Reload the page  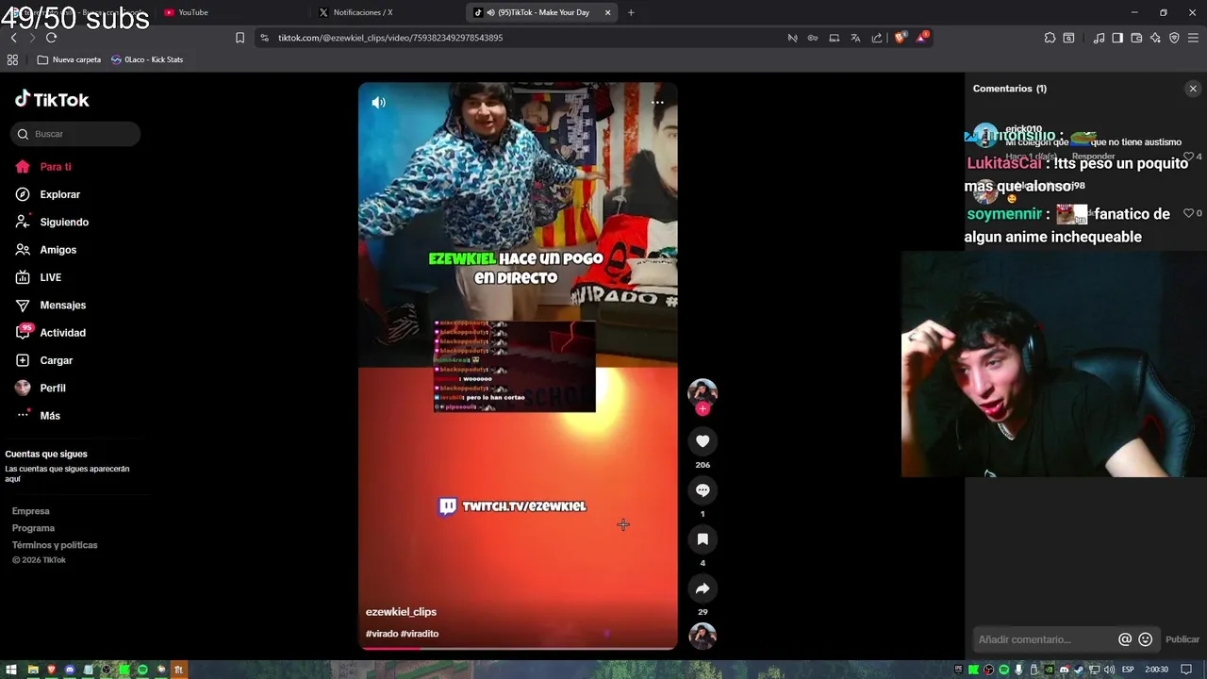coord(51,38)
